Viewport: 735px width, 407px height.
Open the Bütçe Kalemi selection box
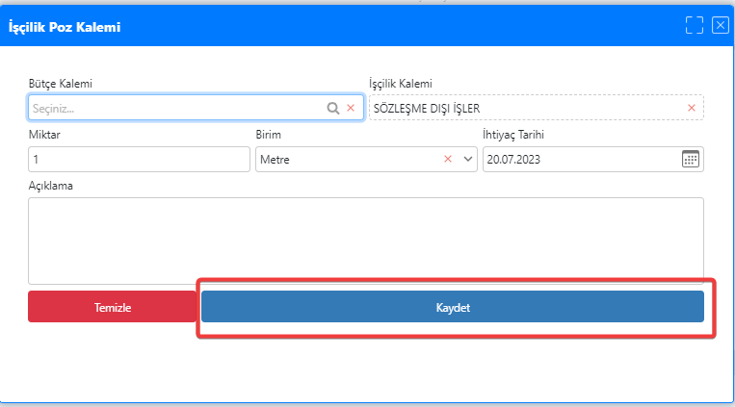[173, 109]
